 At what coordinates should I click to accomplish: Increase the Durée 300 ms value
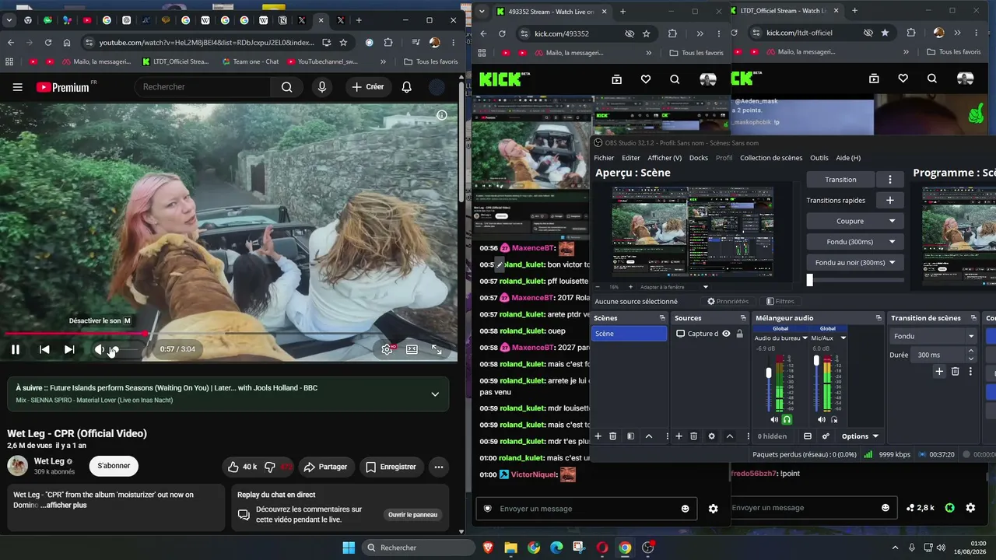click(971, 351)
